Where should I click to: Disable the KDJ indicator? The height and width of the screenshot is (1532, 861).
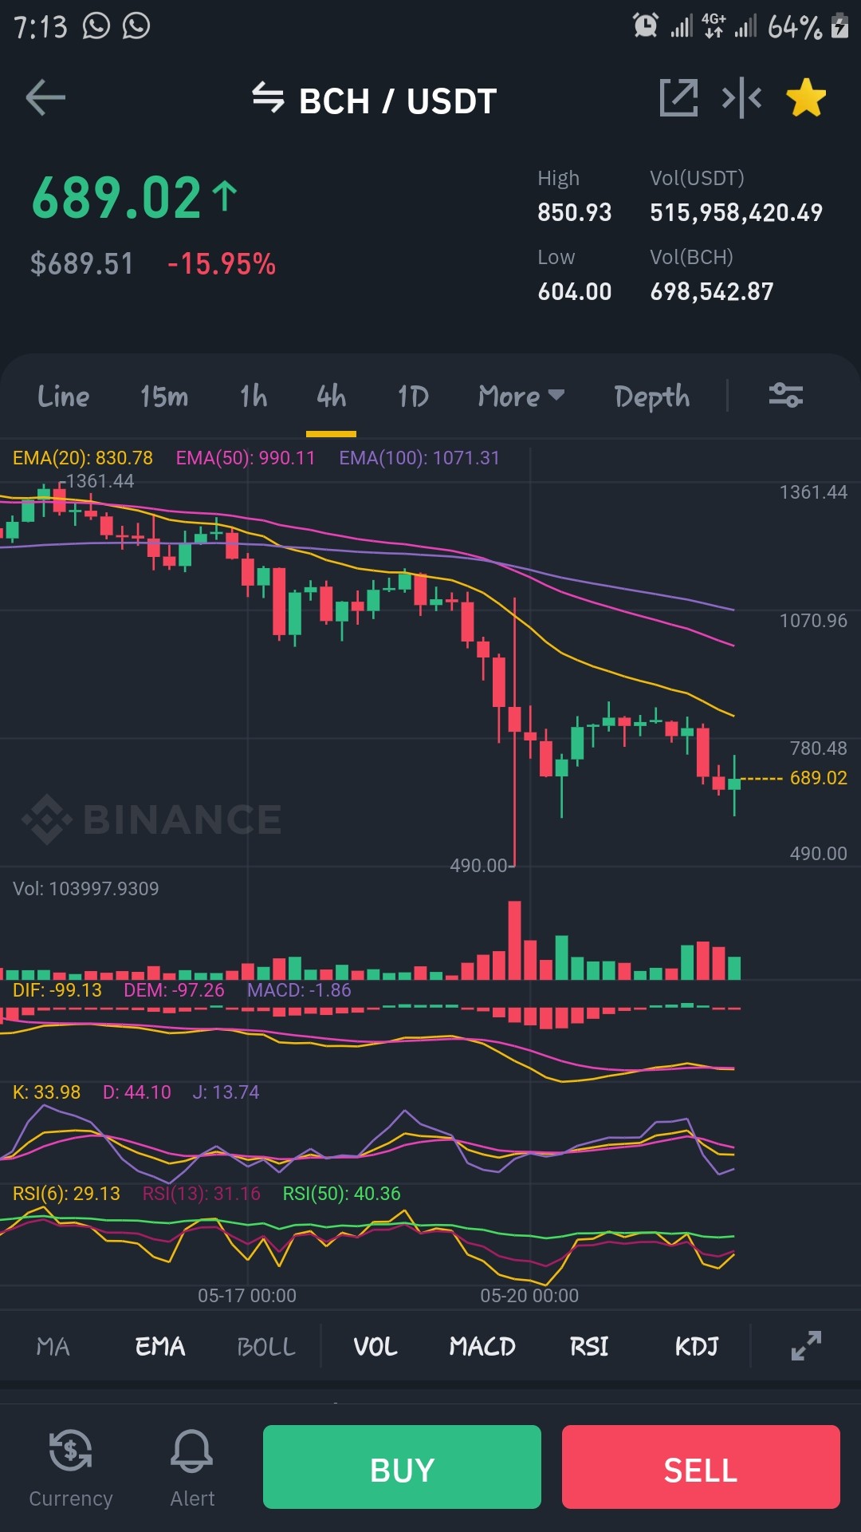[x=697, y=1347]
